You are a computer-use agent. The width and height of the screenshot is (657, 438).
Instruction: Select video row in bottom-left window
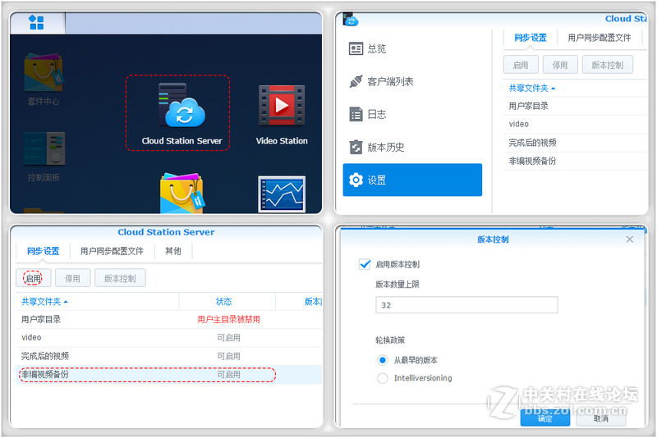pos(169,338)
